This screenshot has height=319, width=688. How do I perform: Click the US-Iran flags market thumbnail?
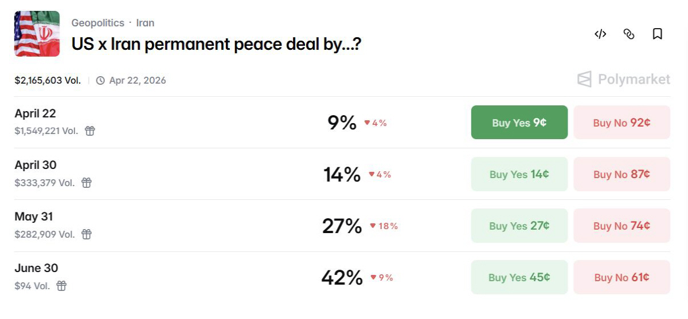(x=37, y=34)
